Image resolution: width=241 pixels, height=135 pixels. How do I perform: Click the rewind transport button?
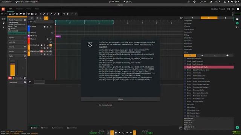point(127,132)
